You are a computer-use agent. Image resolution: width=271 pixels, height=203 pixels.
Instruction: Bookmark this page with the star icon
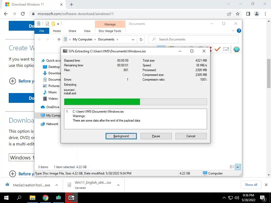[x=238, y=14]
